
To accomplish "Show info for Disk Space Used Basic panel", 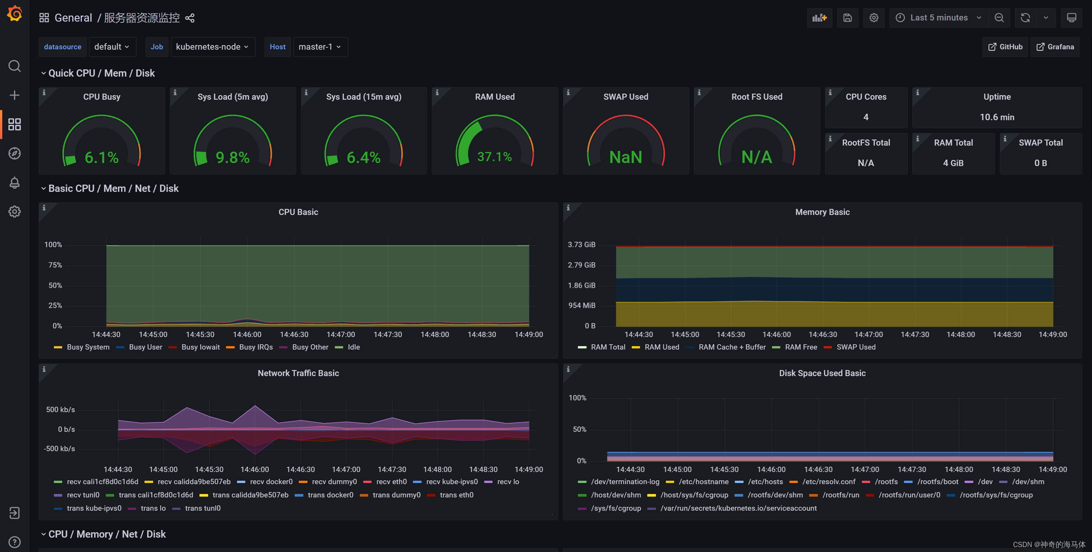I will tap(568, 369).
